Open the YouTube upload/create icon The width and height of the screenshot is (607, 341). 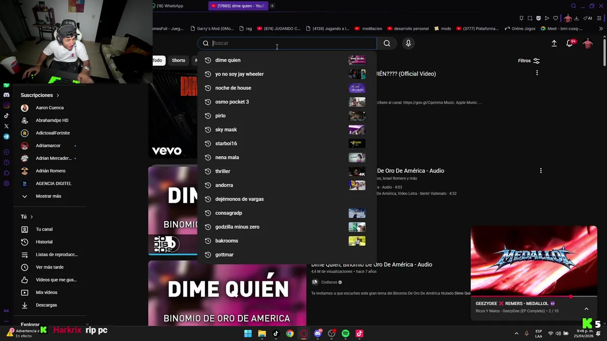coord(554,43)
